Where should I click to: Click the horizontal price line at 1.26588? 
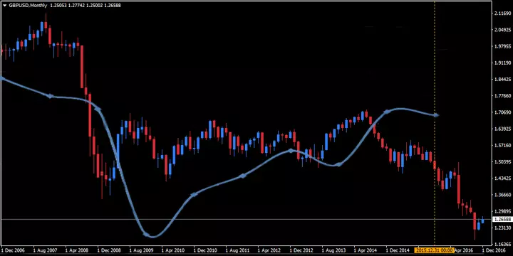(x=246, y=220)
